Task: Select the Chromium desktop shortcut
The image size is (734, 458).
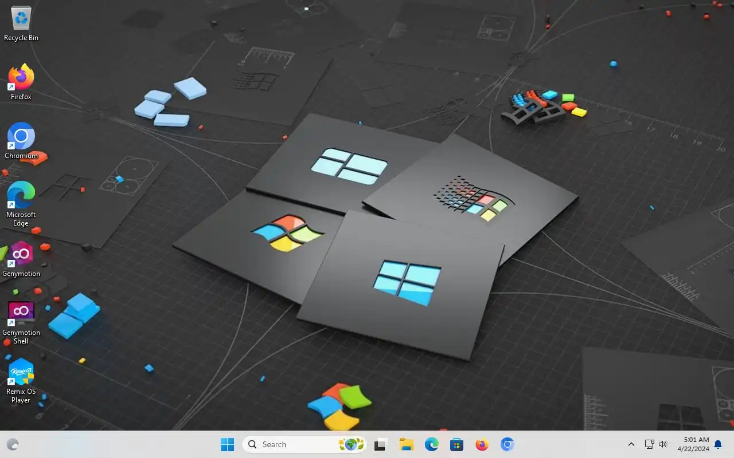Action: (21, 141)
